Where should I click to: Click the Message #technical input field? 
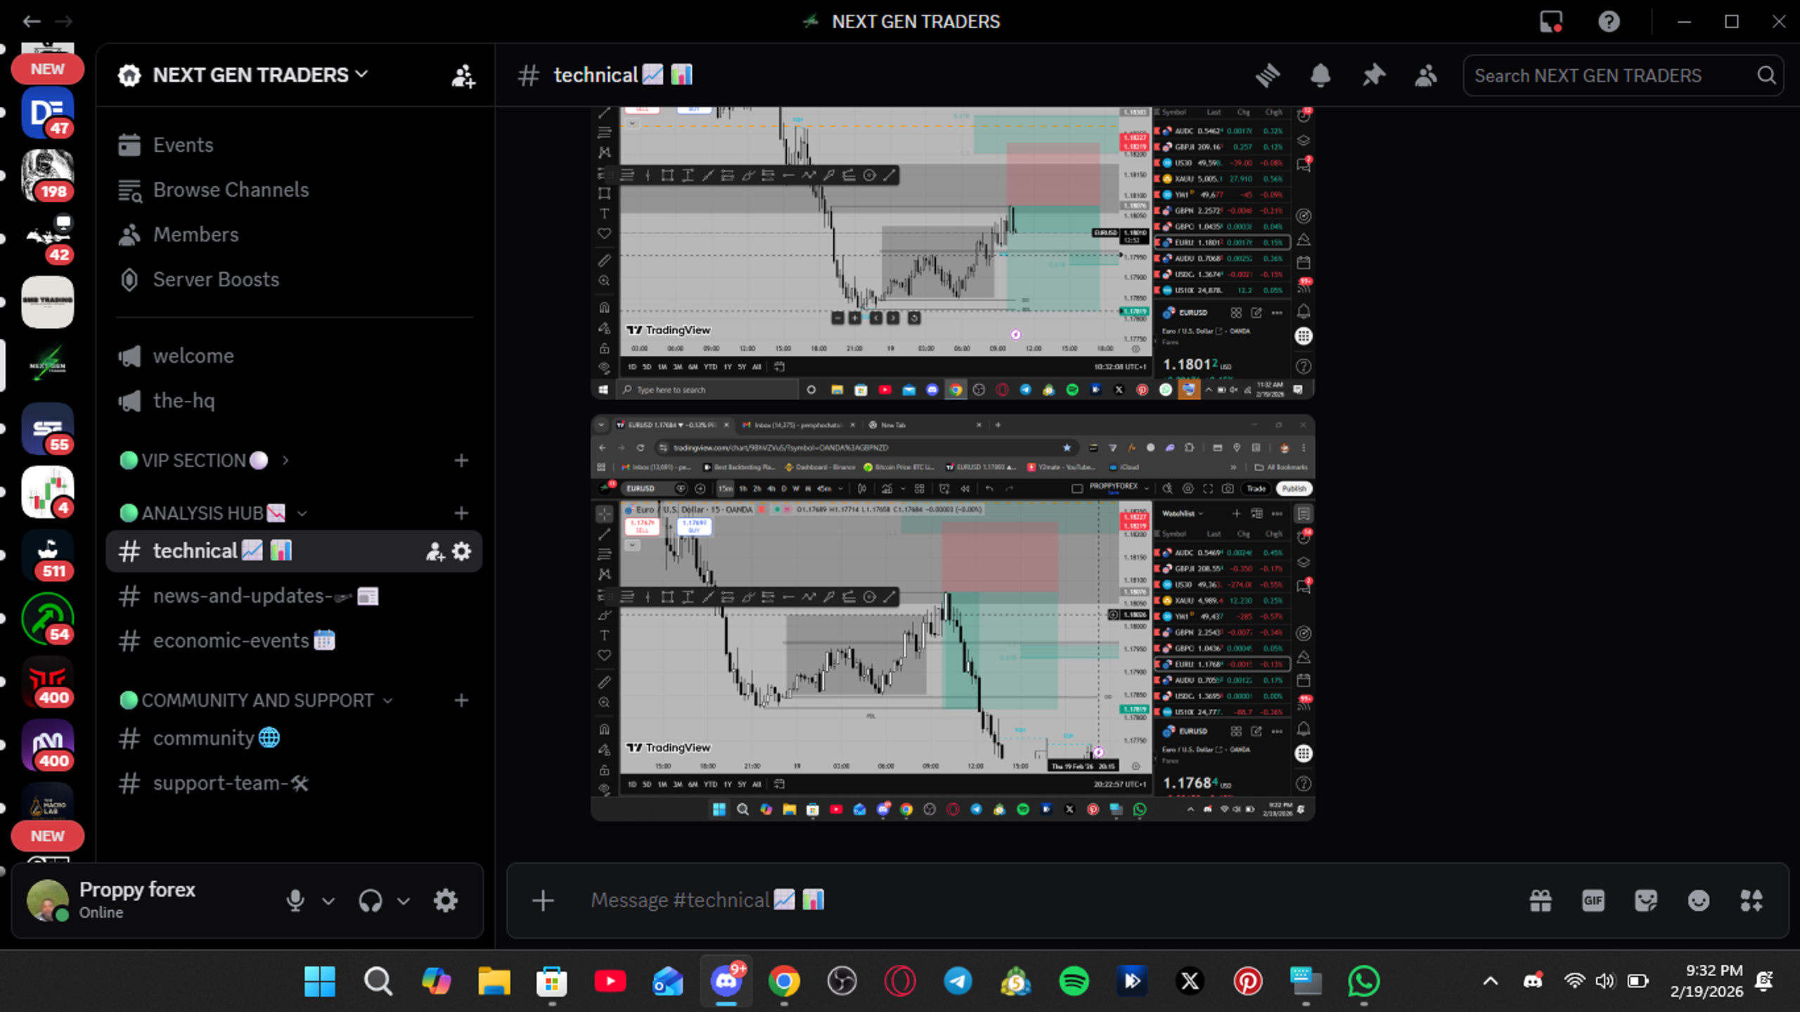pyautogui.click(x=1048, y=900)
